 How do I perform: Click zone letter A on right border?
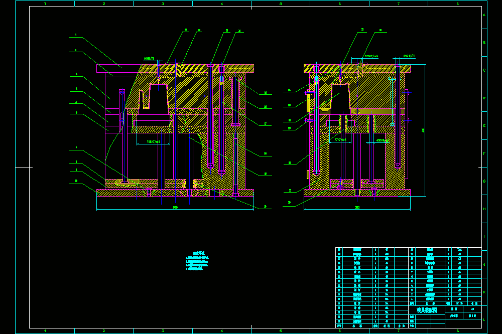click(484, 15)
